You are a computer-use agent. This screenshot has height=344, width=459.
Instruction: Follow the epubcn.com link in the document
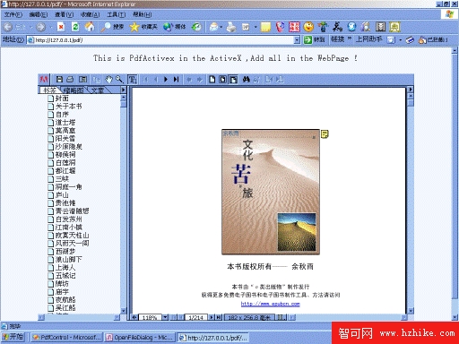pyautogui.click(x=271, y=304)
